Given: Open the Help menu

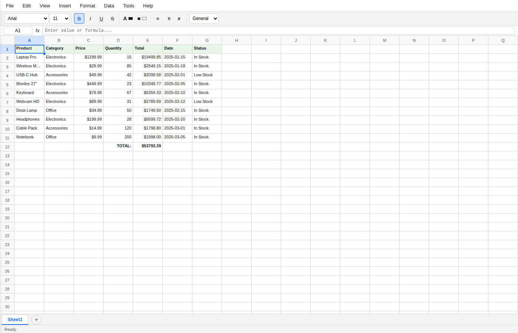Looking at the screenshot, I should (148, 6).
